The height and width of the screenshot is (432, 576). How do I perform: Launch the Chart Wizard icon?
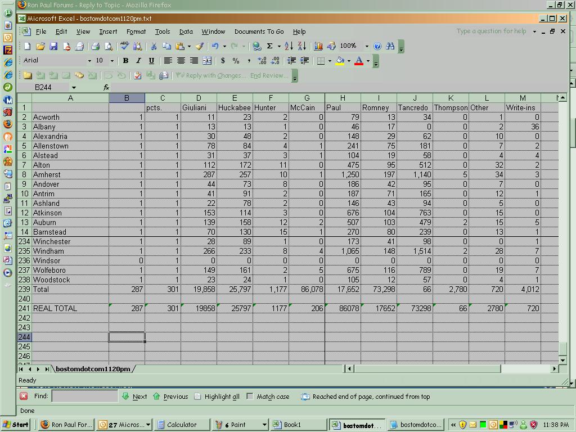318,46
